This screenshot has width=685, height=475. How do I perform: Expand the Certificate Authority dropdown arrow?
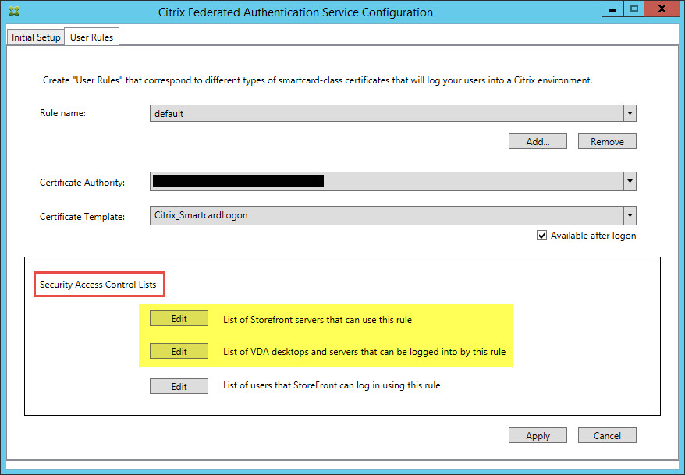point(630,181)
